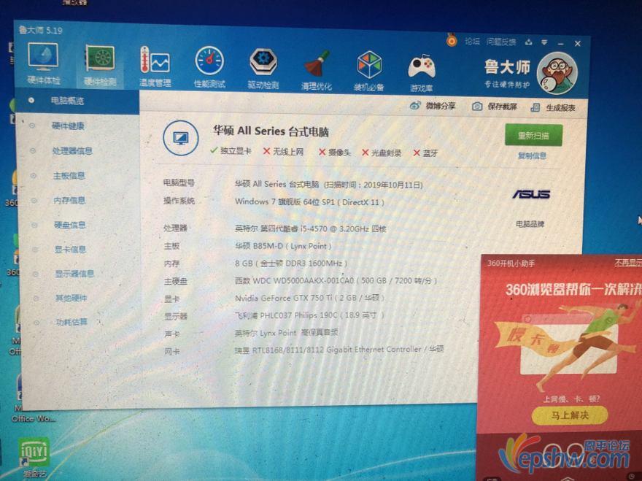Click the i5-4570 processor value
Viewport: 642px width, 481px height.
310,228
